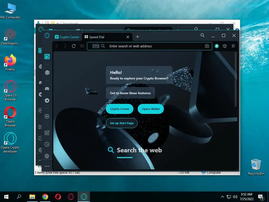Open the network tray icon
Viewport: 269px width, 202px height.
[x=229, y=197]
